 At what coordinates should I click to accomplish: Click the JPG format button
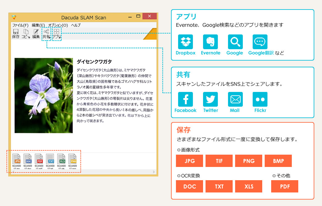tap(190, 161)
